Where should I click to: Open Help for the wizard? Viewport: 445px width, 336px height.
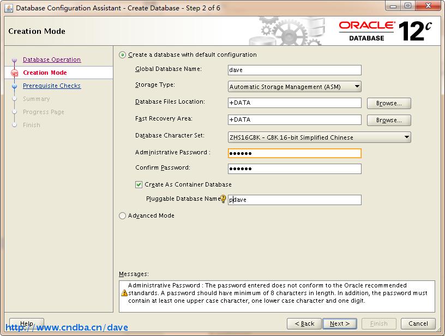tap(27, 323)
